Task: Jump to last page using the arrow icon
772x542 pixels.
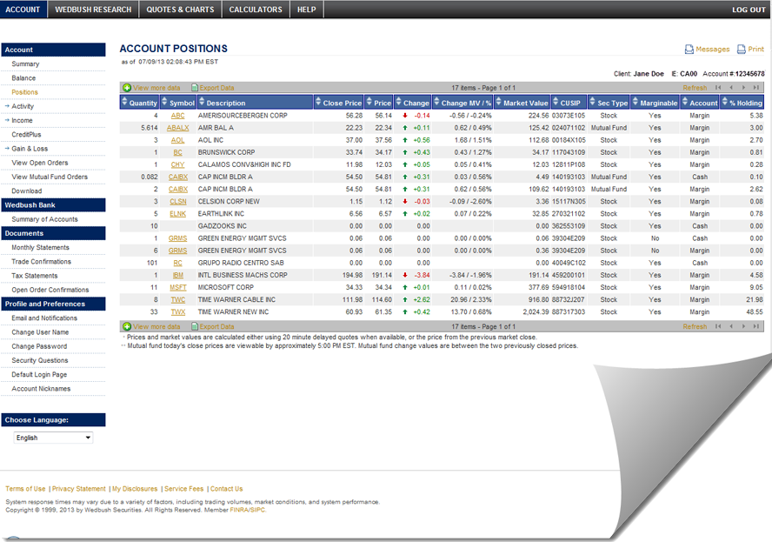Action: click(757, 87)
